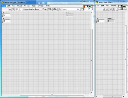
Task: Click the x stepper in squaresomething
Action: (97, 21)
